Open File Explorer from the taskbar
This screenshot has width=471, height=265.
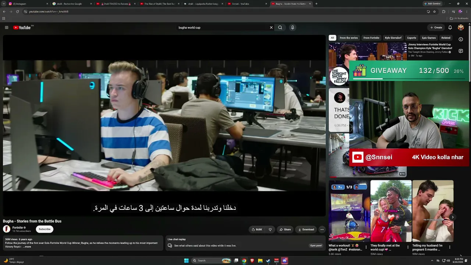pos(260,261)
